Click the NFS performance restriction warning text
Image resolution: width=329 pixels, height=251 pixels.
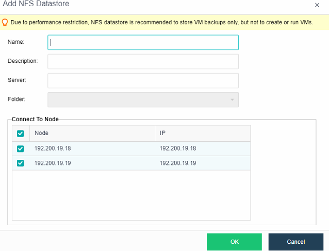(161, 22)
